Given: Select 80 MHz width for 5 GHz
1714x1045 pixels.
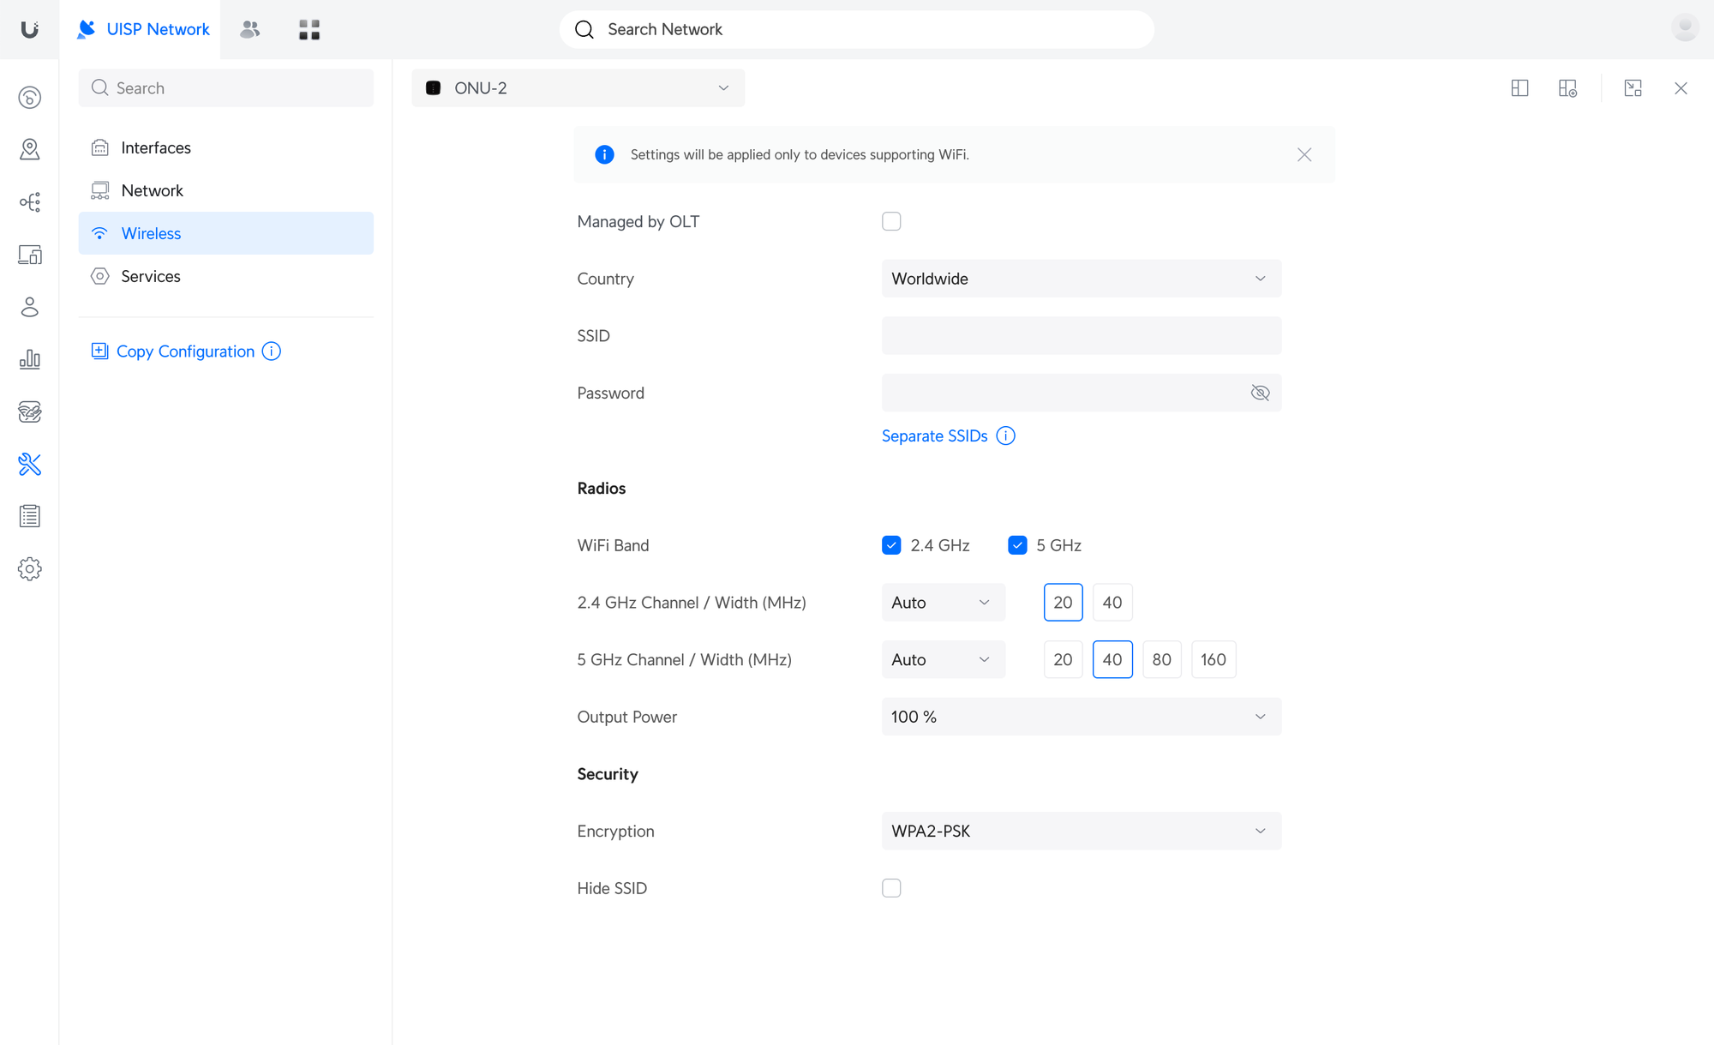Looking at the screenshot, I should click(x=1161, y=659).
